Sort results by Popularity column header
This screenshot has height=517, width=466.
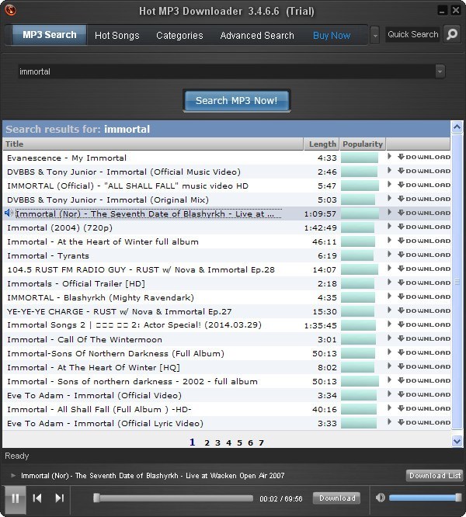363,144
